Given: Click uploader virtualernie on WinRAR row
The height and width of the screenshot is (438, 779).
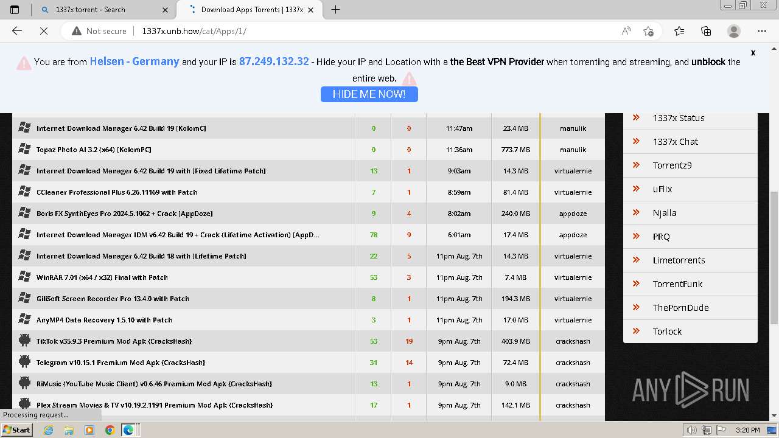Looking at the screenshot, I should click(x=573, y=277).
